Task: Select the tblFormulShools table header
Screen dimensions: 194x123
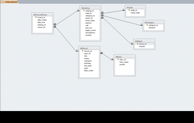Action: (42, 15)
